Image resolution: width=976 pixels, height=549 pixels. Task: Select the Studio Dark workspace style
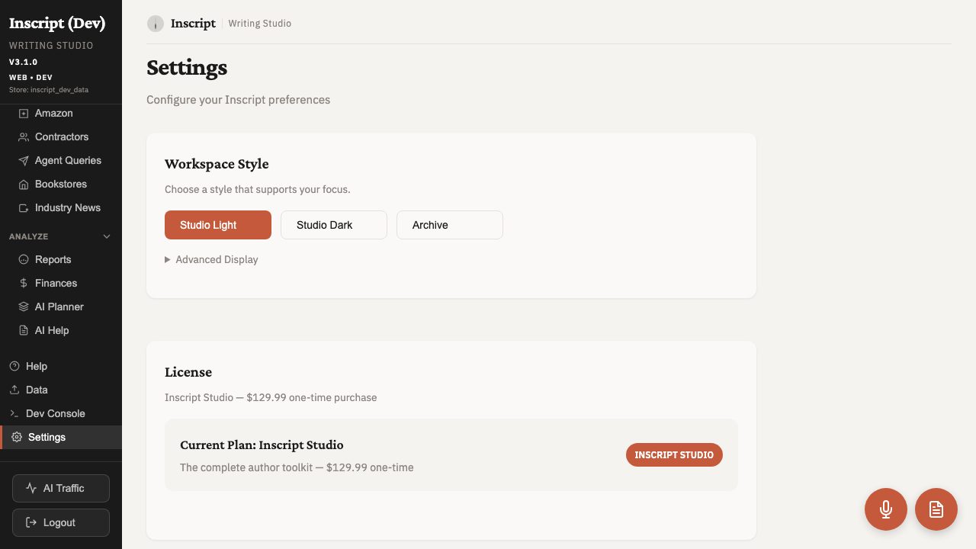pyautogui.click(x=333, y=225)
